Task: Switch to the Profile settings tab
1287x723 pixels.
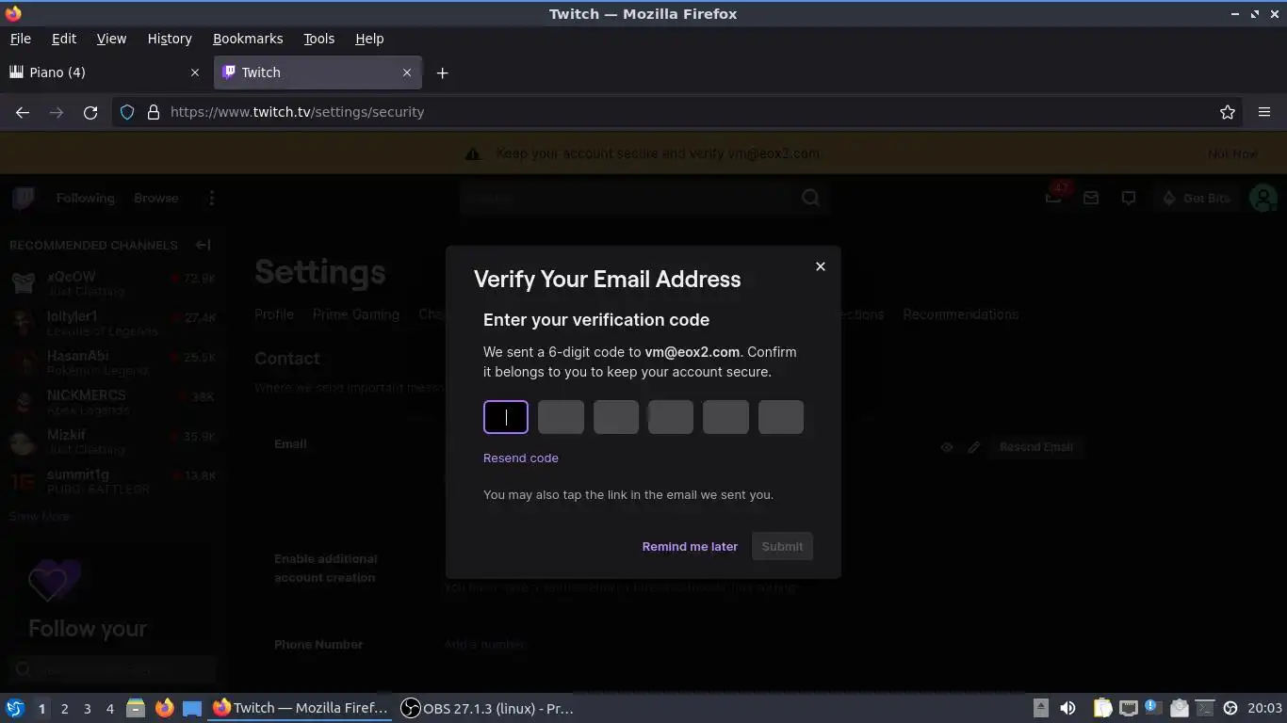Action: pyautogui.click(x=274, y=314)
